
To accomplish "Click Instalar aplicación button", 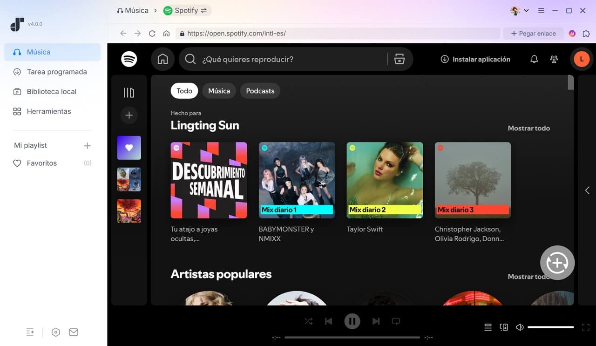I will pyautogui.click(x=475, y=59).
